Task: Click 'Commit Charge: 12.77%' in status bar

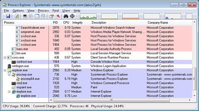Action: coord(50,106)
